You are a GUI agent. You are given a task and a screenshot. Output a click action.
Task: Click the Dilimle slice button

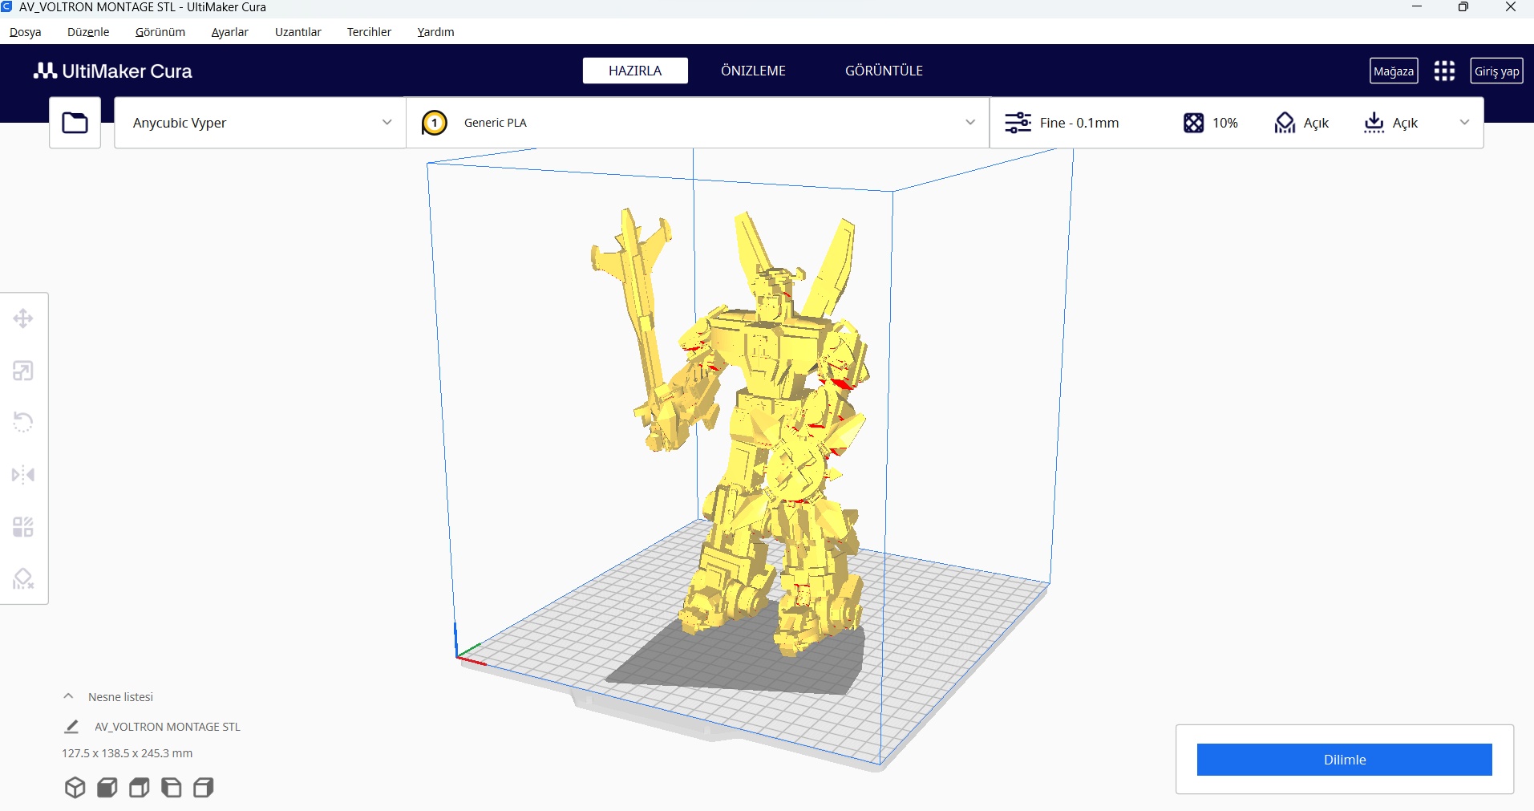1345,760
